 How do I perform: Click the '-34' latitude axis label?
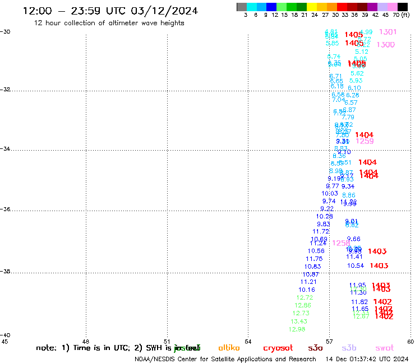[x=5, y=148]
